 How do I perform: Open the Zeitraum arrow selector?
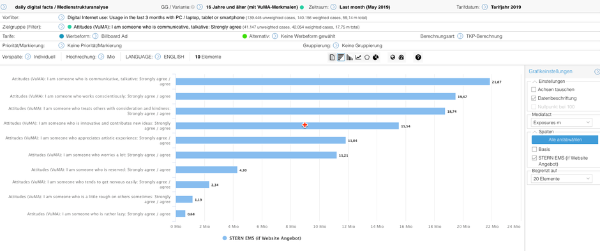tap(333, 7)
